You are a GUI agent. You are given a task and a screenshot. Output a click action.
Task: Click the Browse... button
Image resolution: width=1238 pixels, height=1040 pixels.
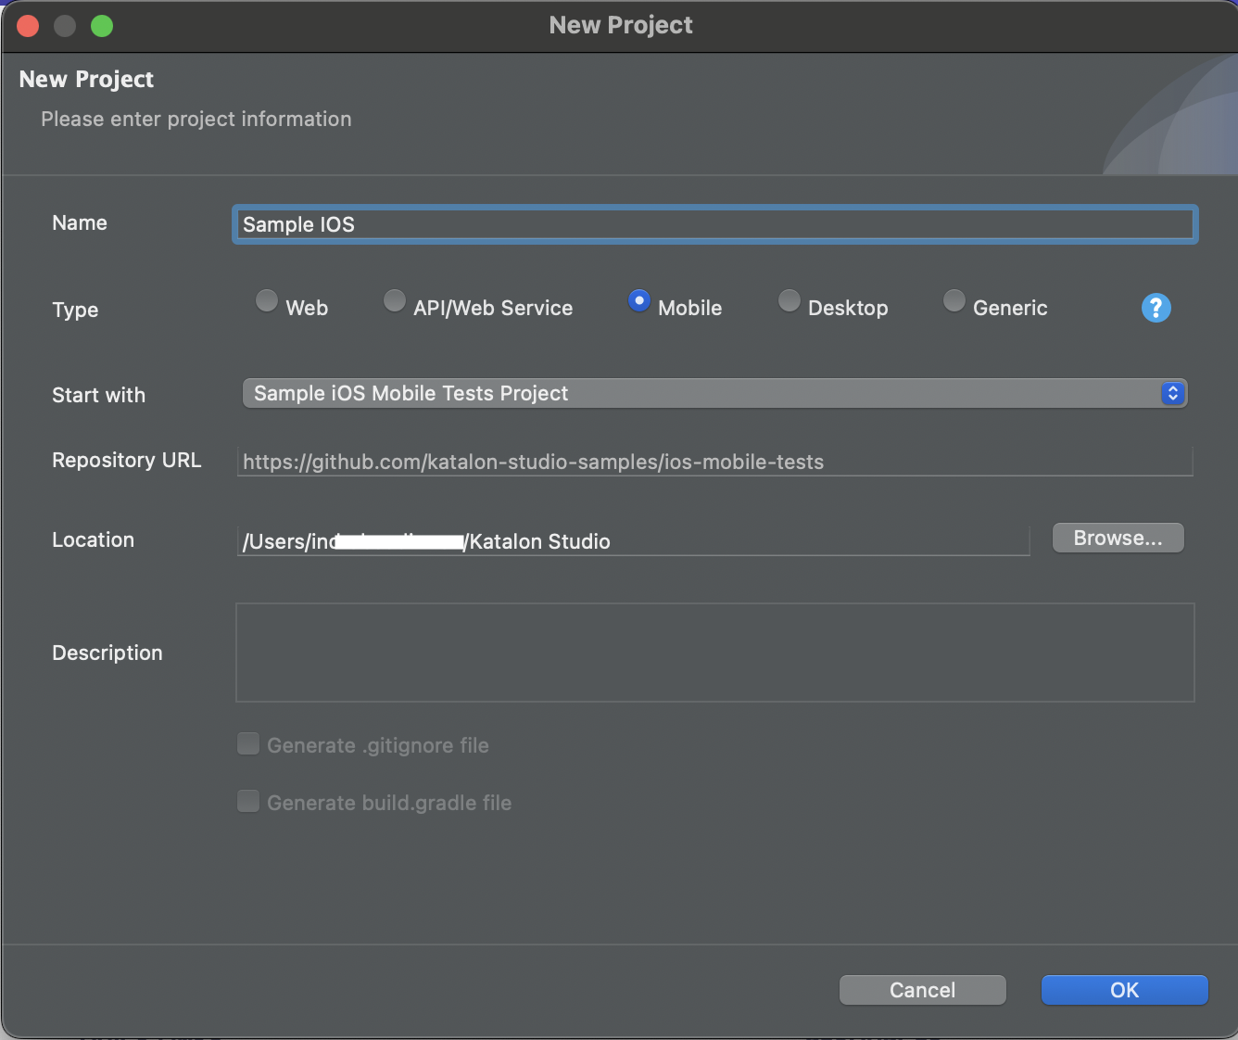[x=1118, y=538]
